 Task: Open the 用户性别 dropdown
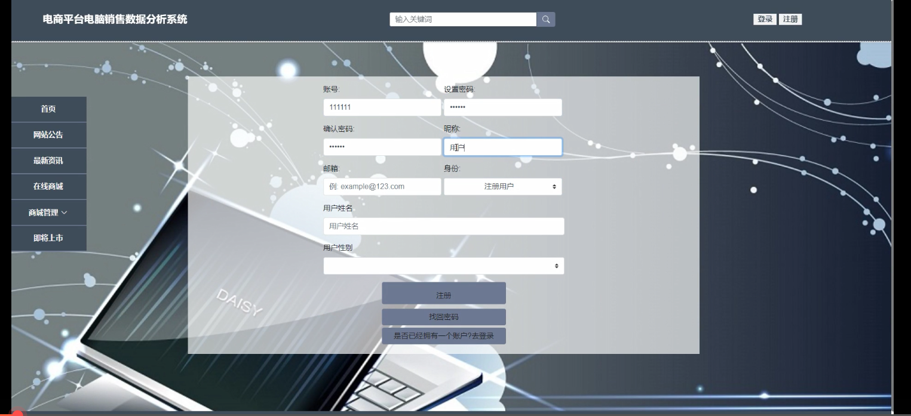444,266
